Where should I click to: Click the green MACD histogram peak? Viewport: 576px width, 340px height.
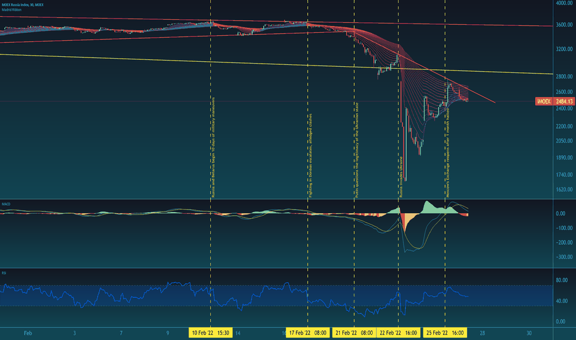(427, 206)
